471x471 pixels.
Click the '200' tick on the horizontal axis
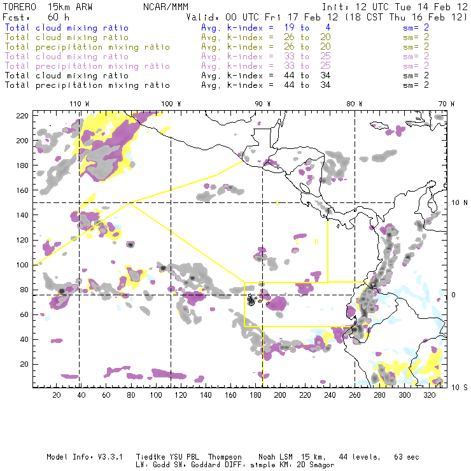[280, 395]
